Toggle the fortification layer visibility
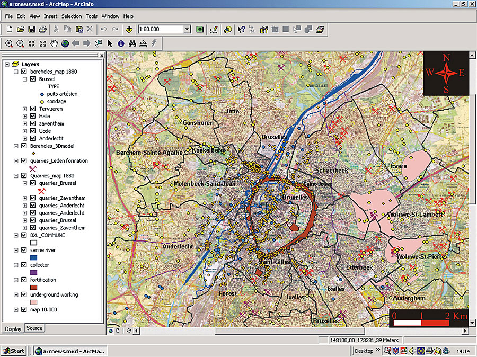Screen dimensions: 477x357 pos(24,280)
